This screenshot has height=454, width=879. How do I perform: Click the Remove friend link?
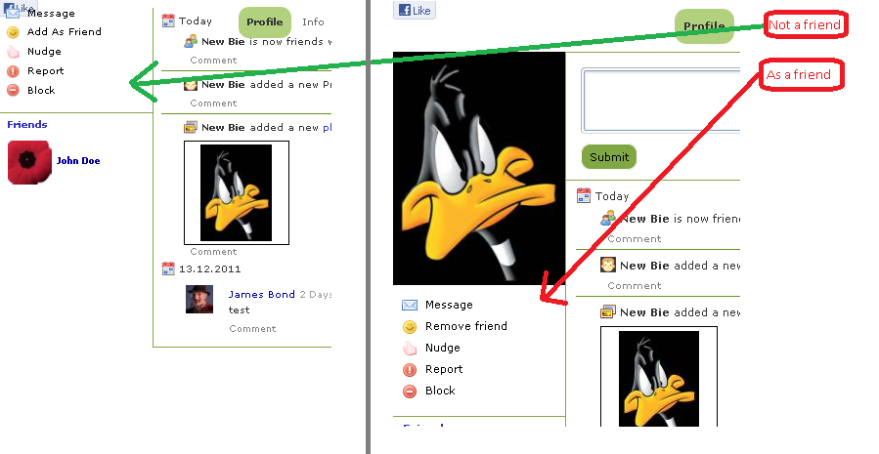(465, 326)
